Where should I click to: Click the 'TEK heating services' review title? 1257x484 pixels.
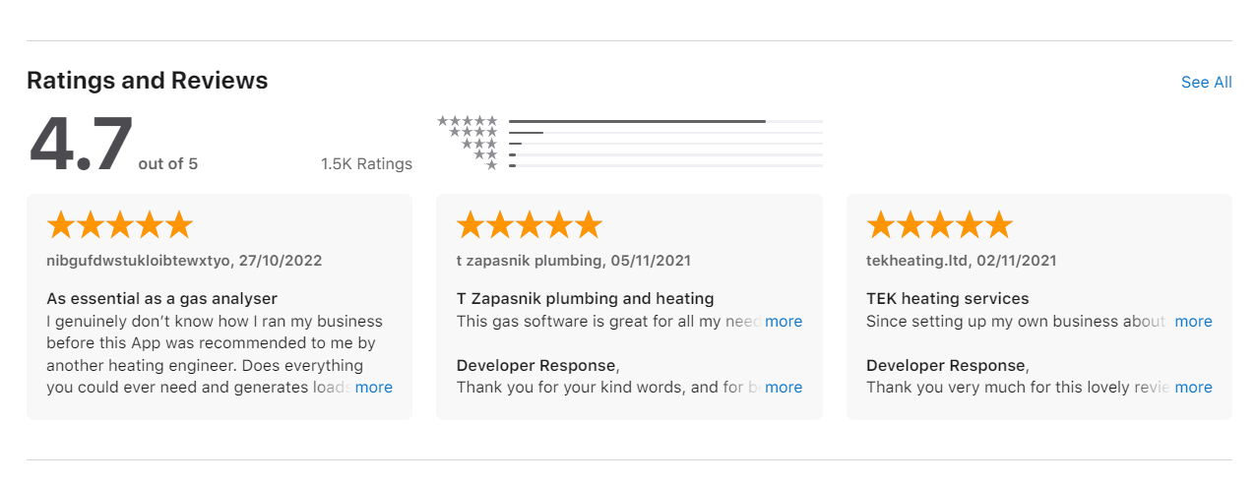[x=947, y=298]
